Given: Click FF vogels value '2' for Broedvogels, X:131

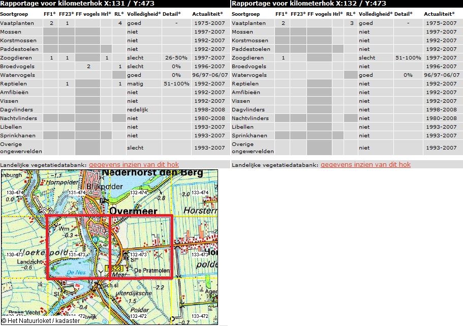Looking at the screenshot, I should tap(88, 66).
